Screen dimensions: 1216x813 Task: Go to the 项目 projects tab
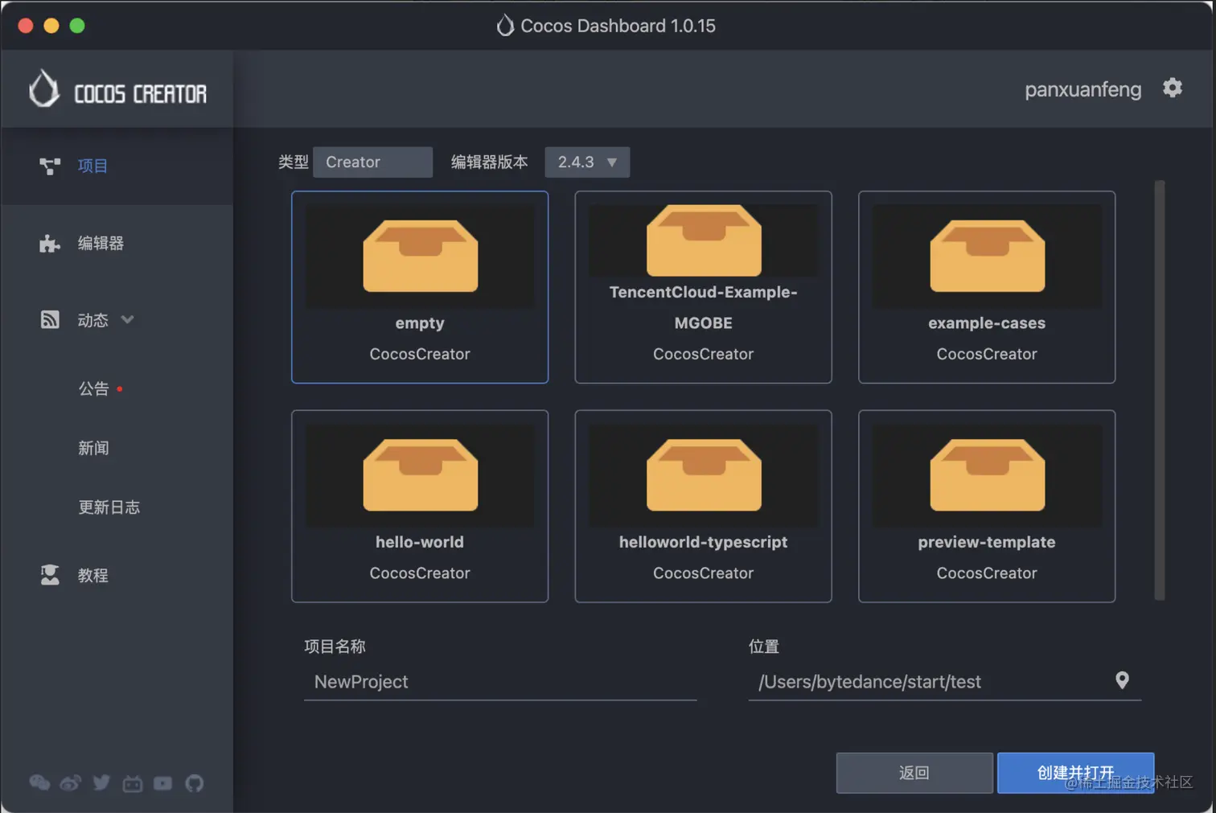coord(117,166)
